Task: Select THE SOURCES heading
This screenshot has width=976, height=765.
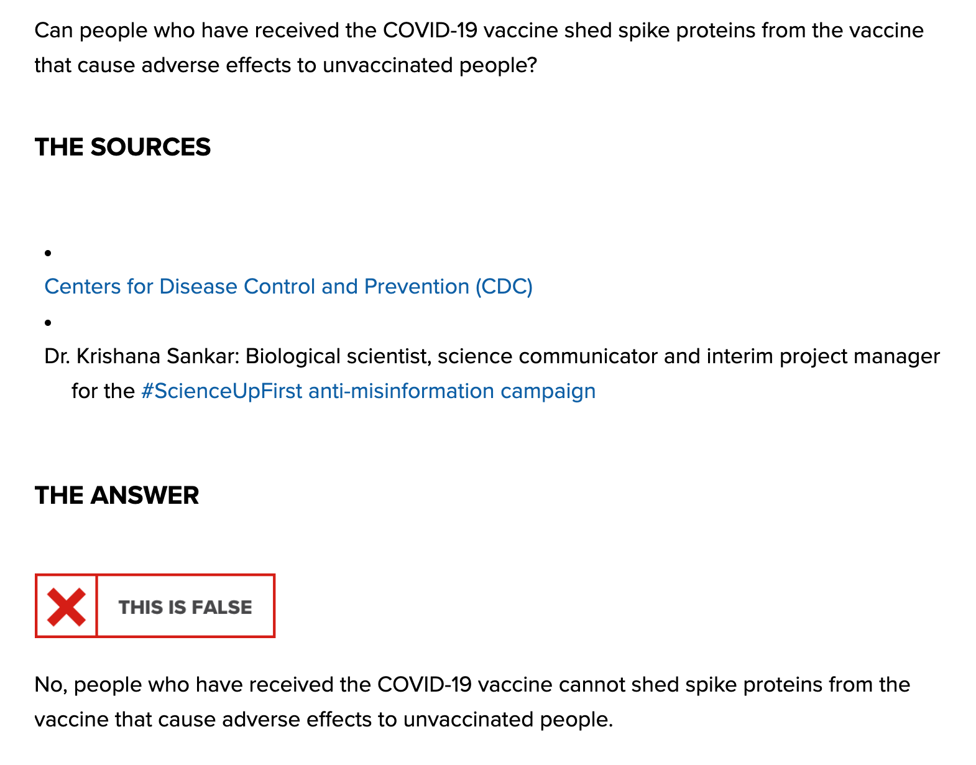Action: [122, 147]
